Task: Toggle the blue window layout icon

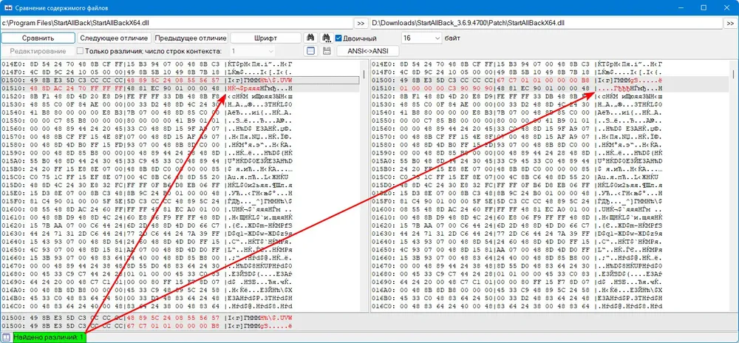Action: pyautogui.click(x=310, y=51)
